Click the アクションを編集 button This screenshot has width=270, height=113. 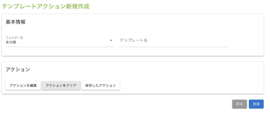pos(23,86)
